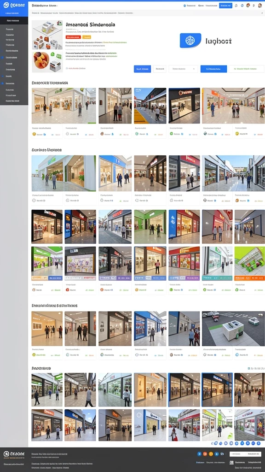This screenshot has height=472, width=265.
Task: Click the green-text outlined button in the header actions
Action: [x=247, y=69]
